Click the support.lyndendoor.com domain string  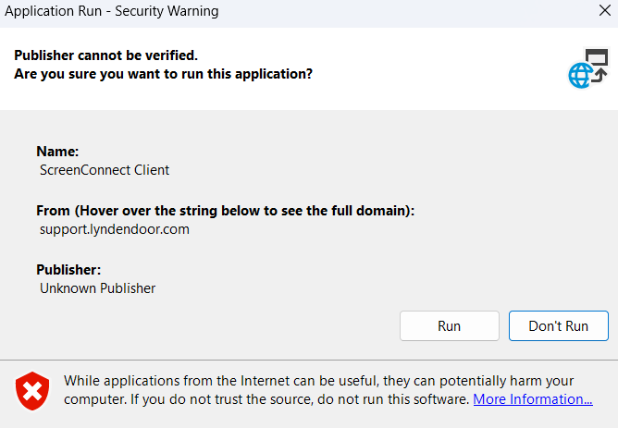click(114, 229)
